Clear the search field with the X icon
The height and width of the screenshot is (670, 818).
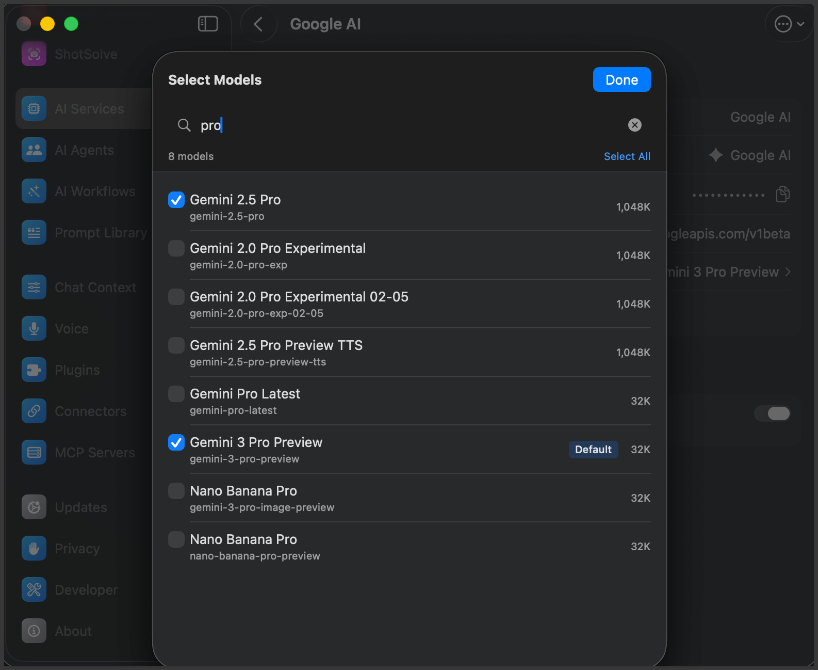coord(635,125)
